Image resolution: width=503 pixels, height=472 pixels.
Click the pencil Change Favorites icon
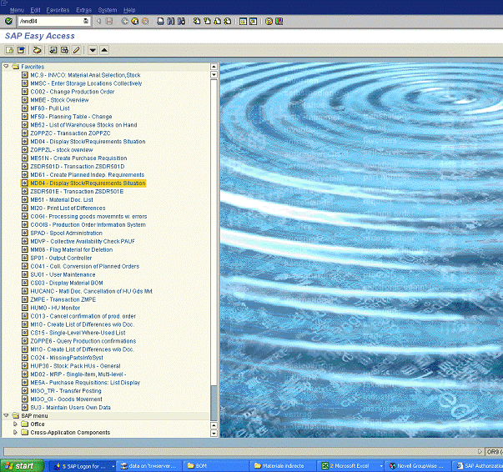[76, 50]
